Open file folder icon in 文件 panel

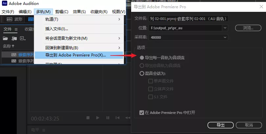coord(5,38)
